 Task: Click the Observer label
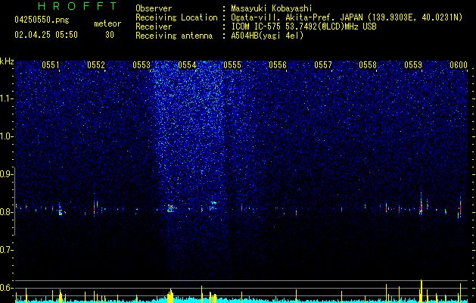pos(154,8)
